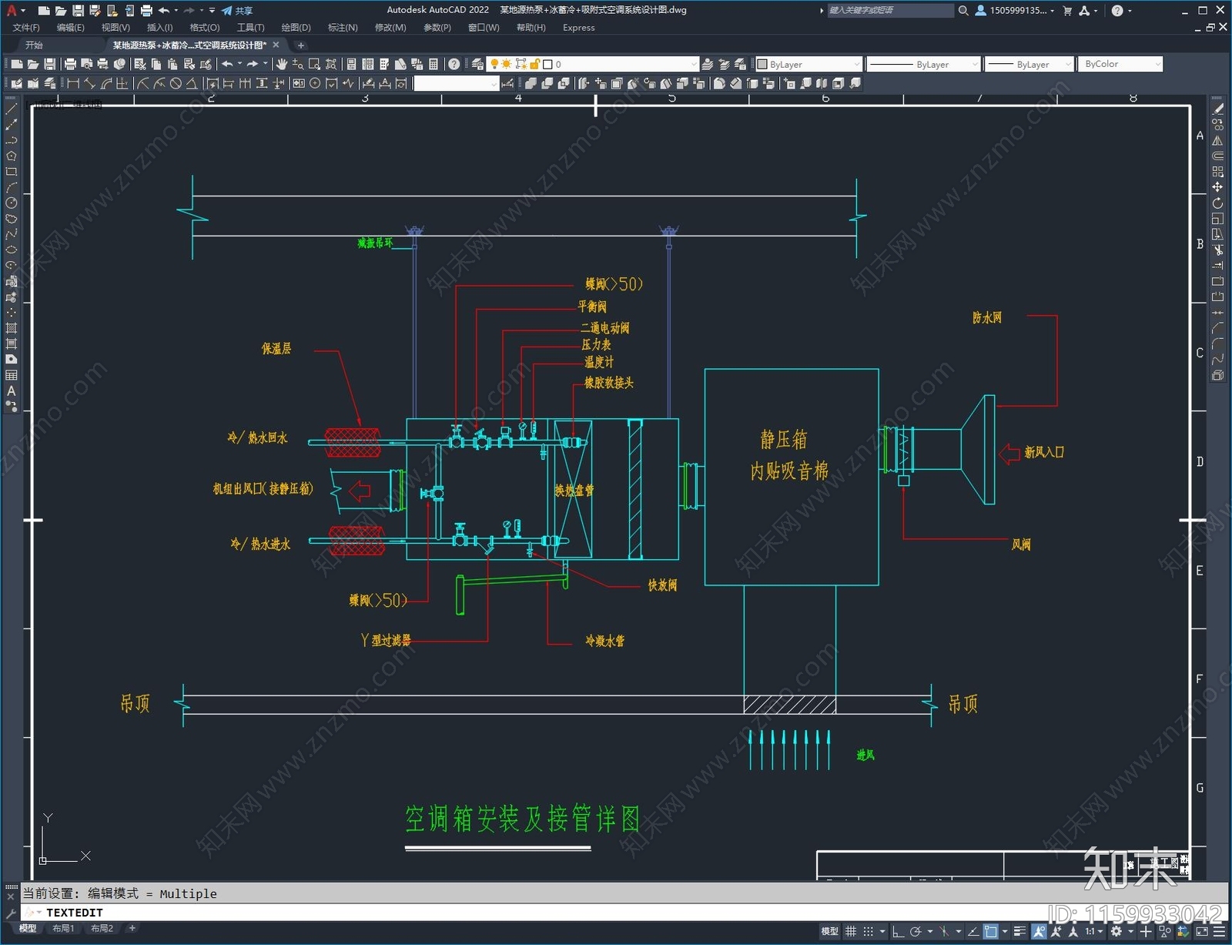Click the 共享 share button
1232x945 pixels.
coord(237,11)
